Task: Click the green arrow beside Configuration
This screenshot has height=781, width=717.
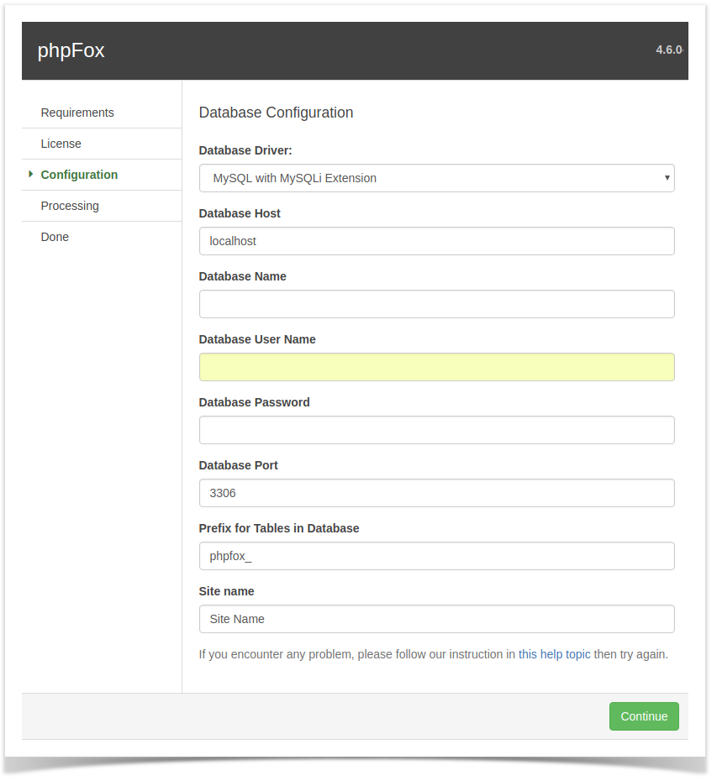Action: click(x=31, y=174)
